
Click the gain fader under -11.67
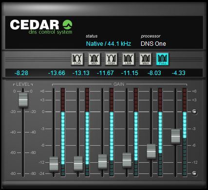(x=103, y=161)
